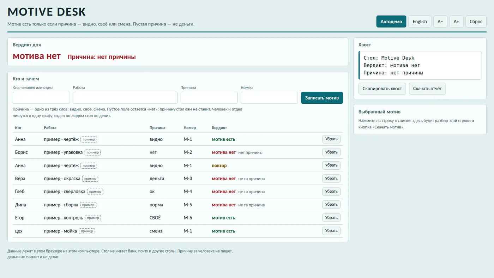The height and width of the screenshot is (278, 494).
Task: Click the Номер column header
Action: coord(189,128)
